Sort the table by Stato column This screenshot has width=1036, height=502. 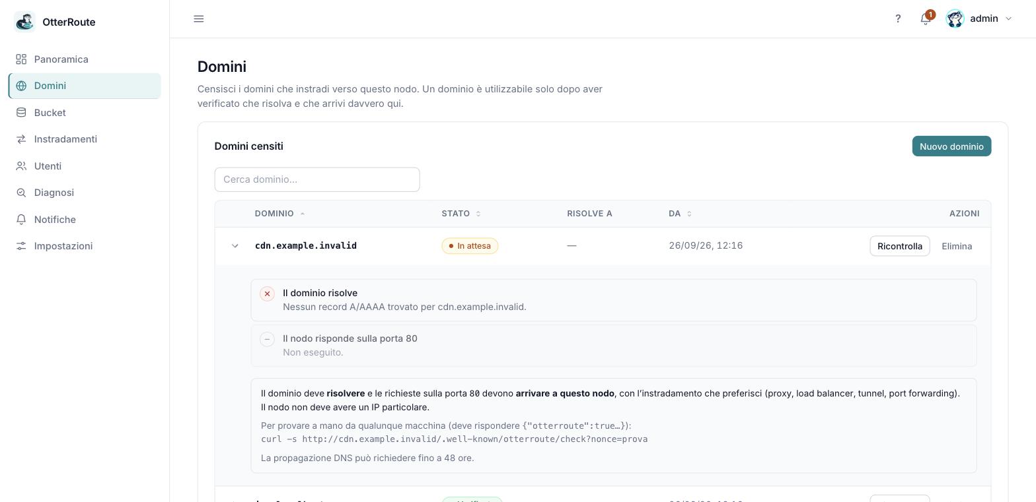click(x=461, y=214)
